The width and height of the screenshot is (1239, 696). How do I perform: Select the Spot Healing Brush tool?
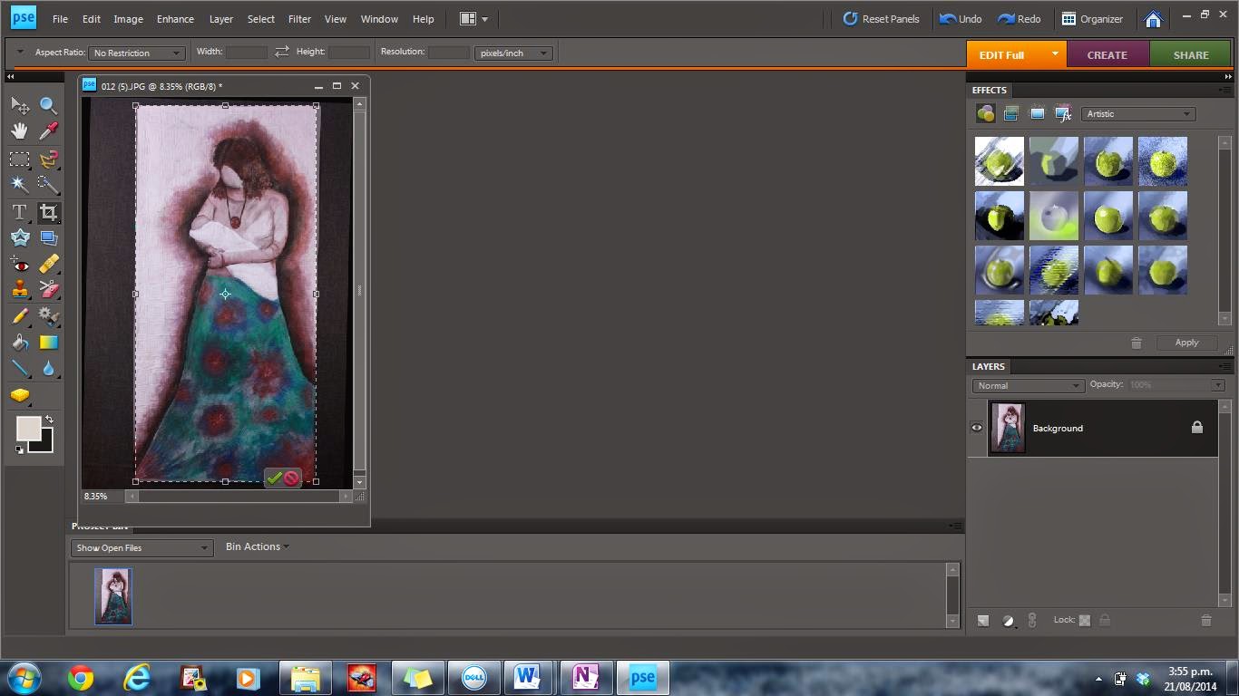click(x=49, y=265)
